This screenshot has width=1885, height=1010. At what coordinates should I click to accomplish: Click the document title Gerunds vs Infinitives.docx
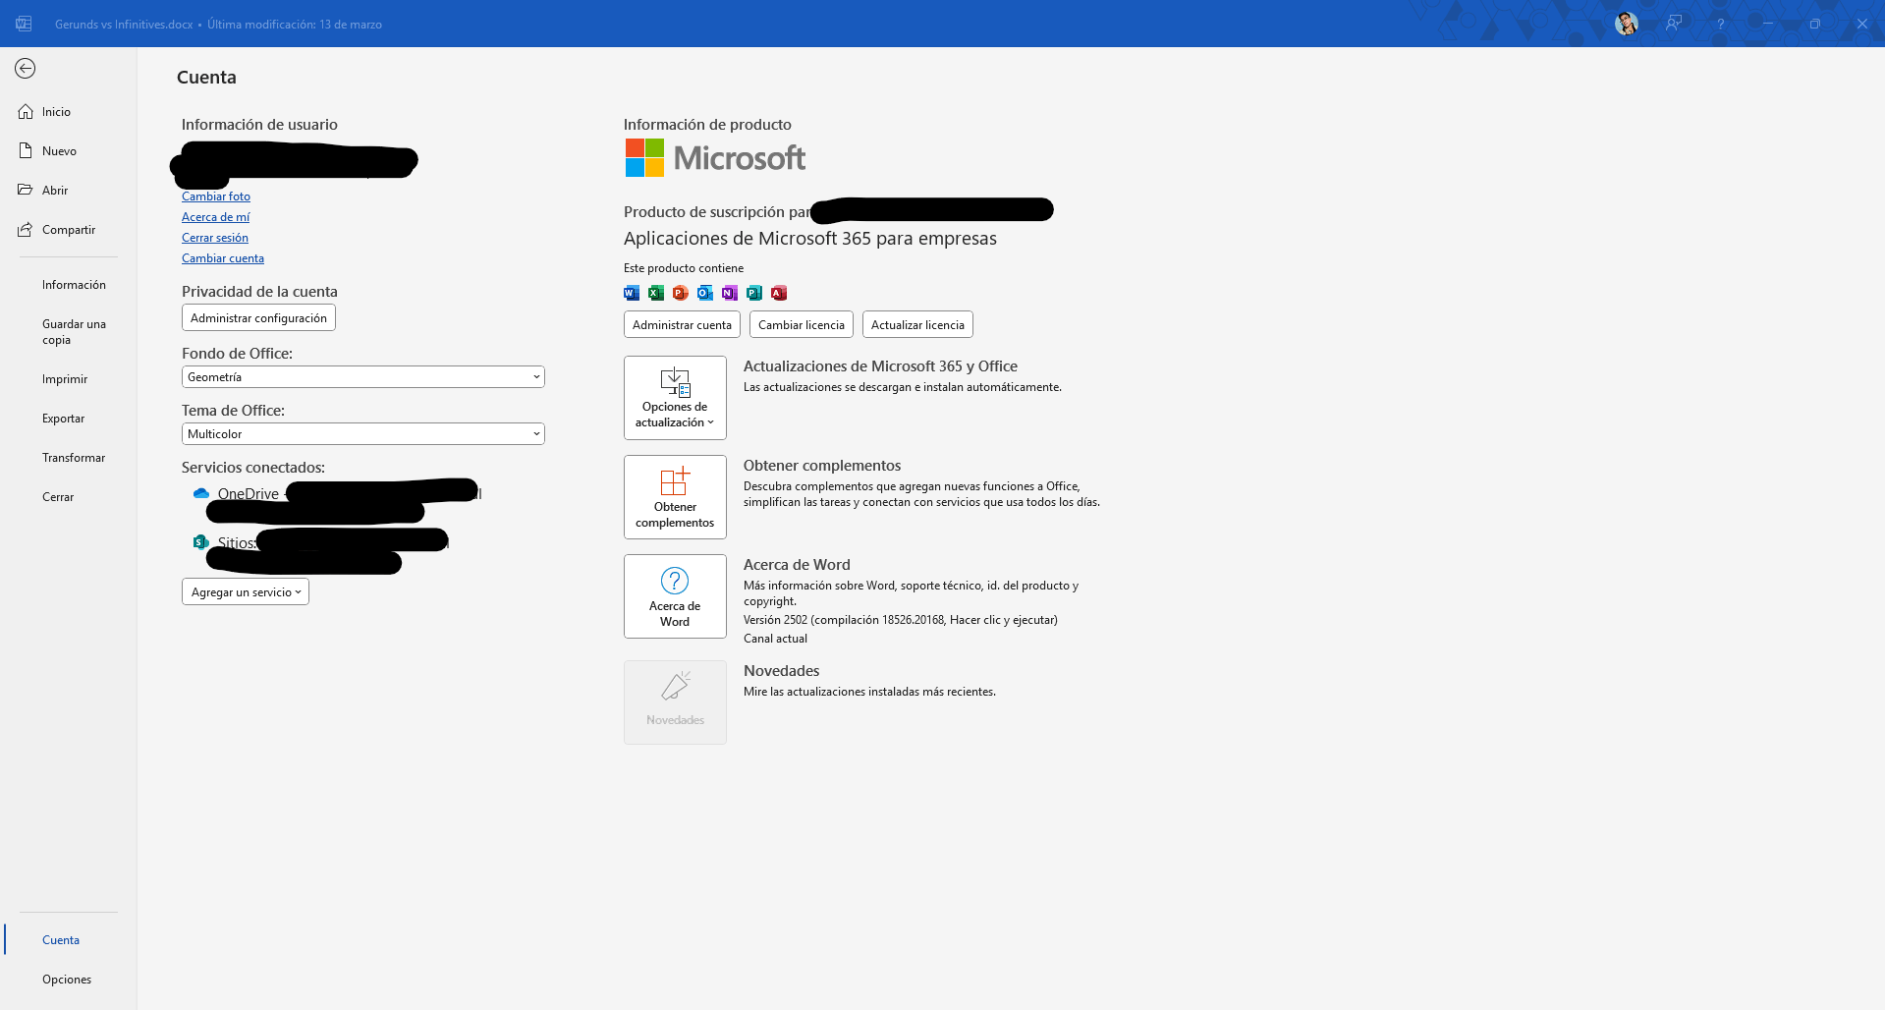[124, 25]
